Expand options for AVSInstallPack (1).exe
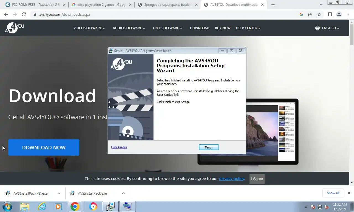Screen dimensions: 354x212 pos(59,193)
